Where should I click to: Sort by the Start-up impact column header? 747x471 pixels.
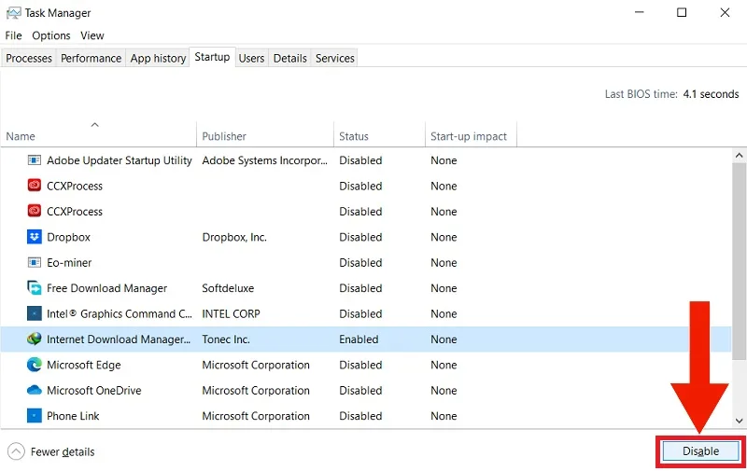(469, 136)
